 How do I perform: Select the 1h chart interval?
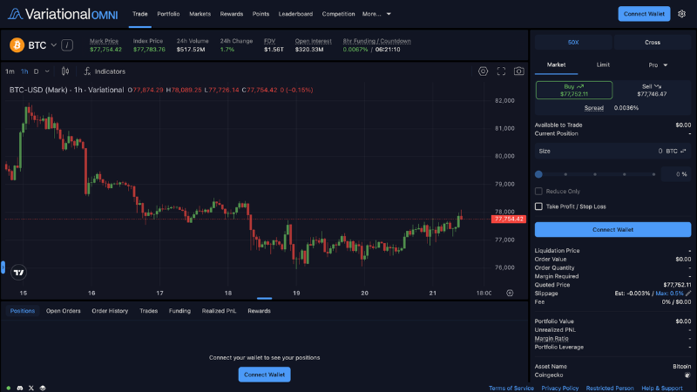coord(24,71)
